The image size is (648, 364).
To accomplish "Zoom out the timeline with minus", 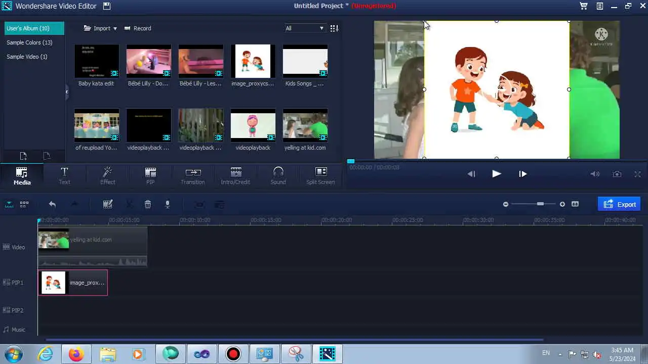I will click(505, 204).
